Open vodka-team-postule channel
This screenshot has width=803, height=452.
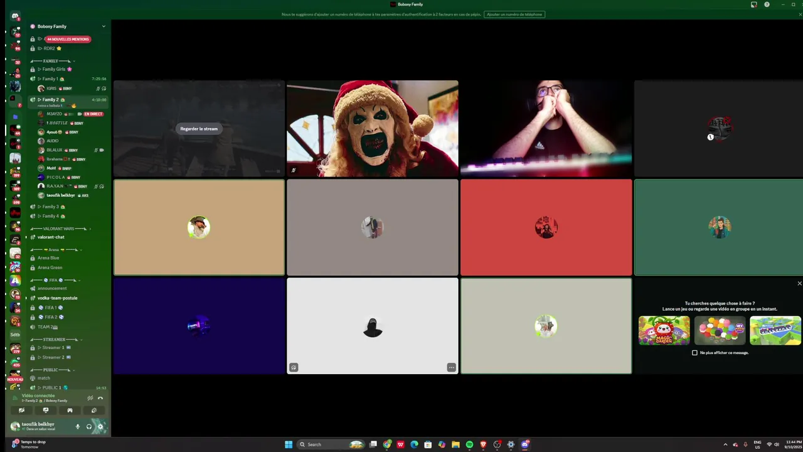pyautogui.click(x=68, y=298)
